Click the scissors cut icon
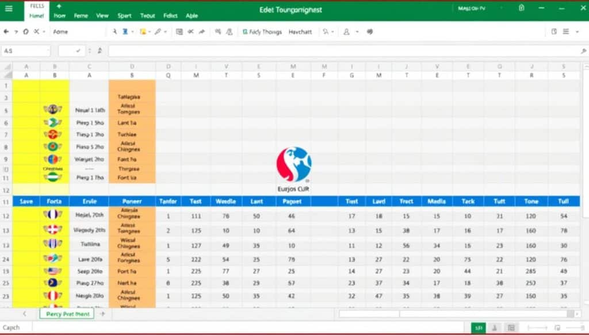This screenshot has height=336, width=589. [x=190, y=32]
